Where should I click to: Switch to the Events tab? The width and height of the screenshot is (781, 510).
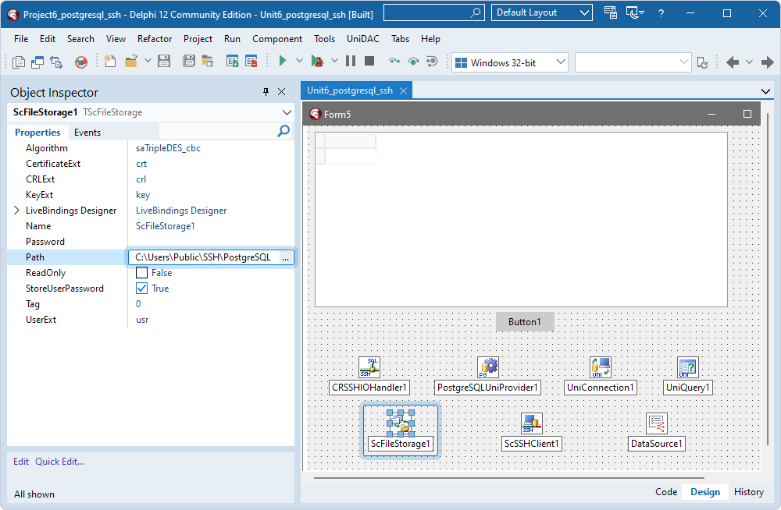87,133
